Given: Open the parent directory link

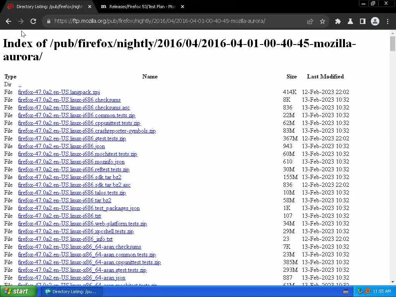Looking at the screenshot, I should point(20,85).
